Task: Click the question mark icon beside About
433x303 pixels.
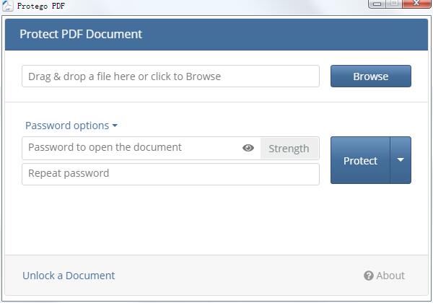Action: click(369, 276)
